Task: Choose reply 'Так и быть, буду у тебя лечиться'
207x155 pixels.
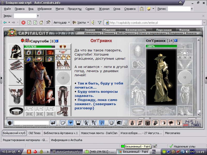Action: 99,85
